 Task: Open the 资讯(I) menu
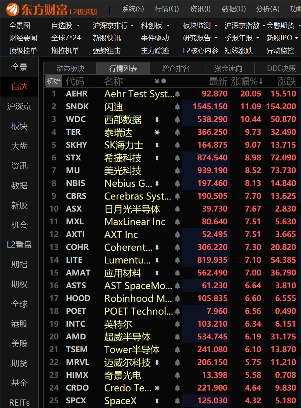click(x=200, y=9)
